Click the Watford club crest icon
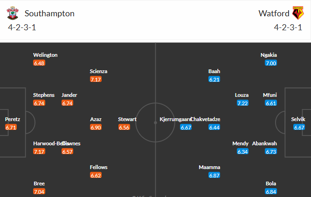Image resolution: width=311 pixels, height=197 pixels. (297, 13)
